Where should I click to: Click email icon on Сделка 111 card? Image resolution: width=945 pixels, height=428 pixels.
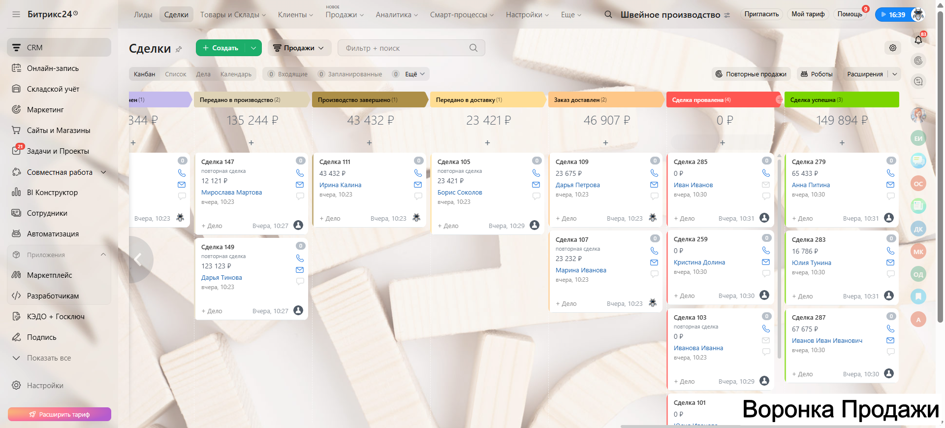418,185
